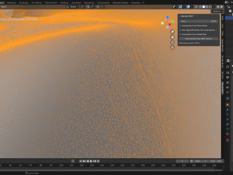Align view to red X axis
The width and height of the screenshot is (233, 175).
pyautogui.click(x=169, y=24)
